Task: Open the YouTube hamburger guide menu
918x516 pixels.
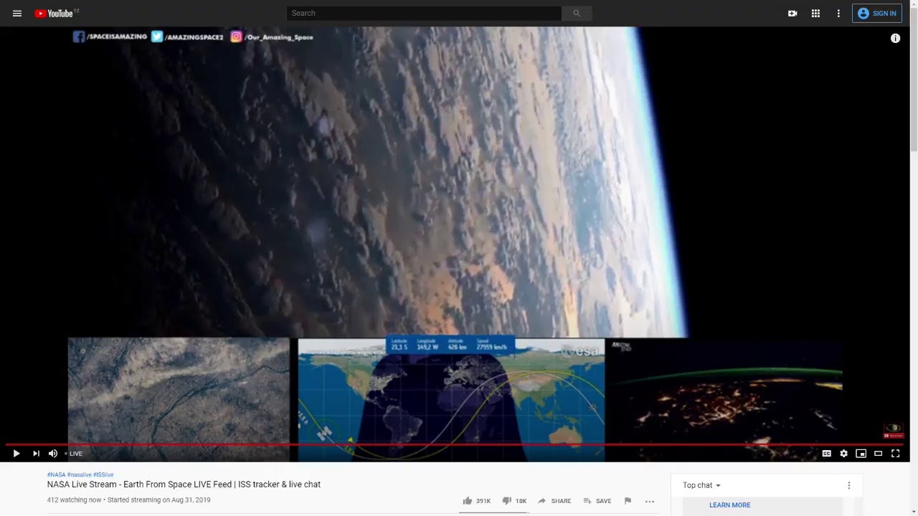Action: [x=17, y=14]
